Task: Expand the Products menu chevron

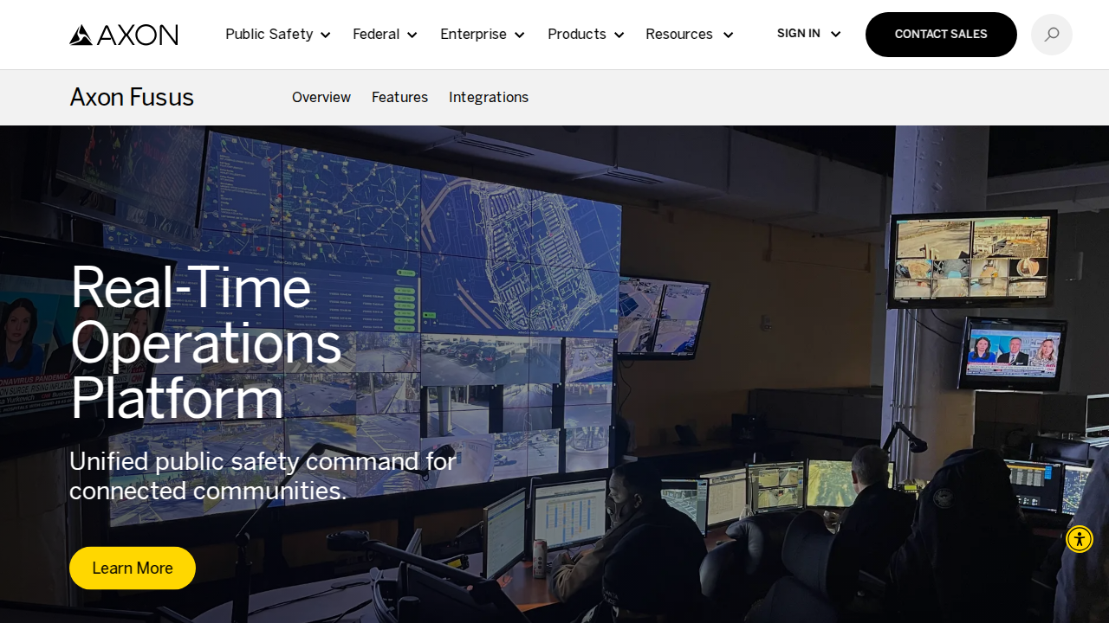Action: coord(619,35)
